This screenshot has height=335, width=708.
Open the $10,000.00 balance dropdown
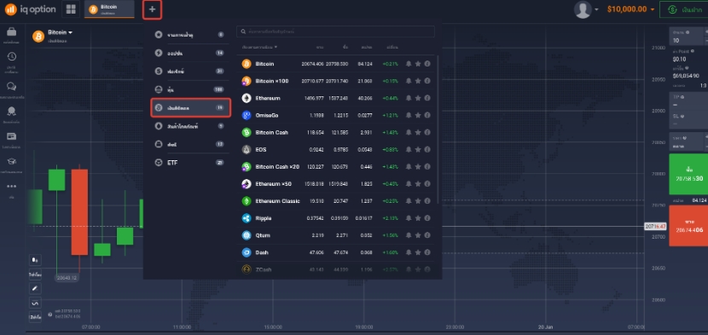(630, 9)
